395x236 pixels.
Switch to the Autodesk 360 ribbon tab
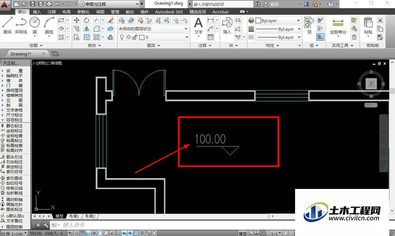click(x=169, y=12)
